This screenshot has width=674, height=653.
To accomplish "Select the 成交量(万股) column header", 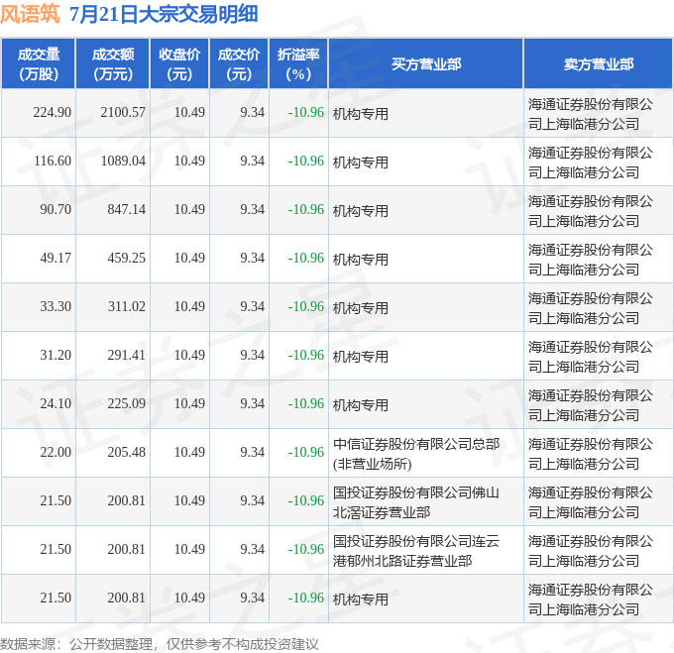I will (39, 64).
